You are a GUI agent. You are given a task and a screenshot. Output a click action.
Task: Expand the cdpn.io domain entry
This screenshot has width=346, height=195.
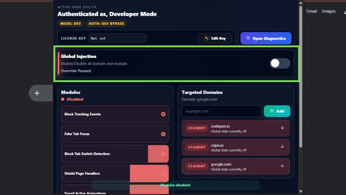coord(282,147)
